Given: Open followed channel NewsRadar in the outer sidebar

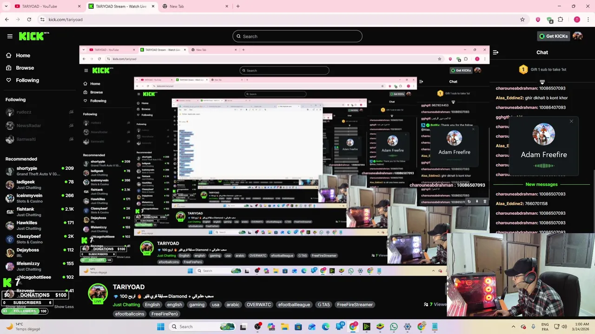Looking at the screenshot, I should pyautogui.click(x=40, y=126).
